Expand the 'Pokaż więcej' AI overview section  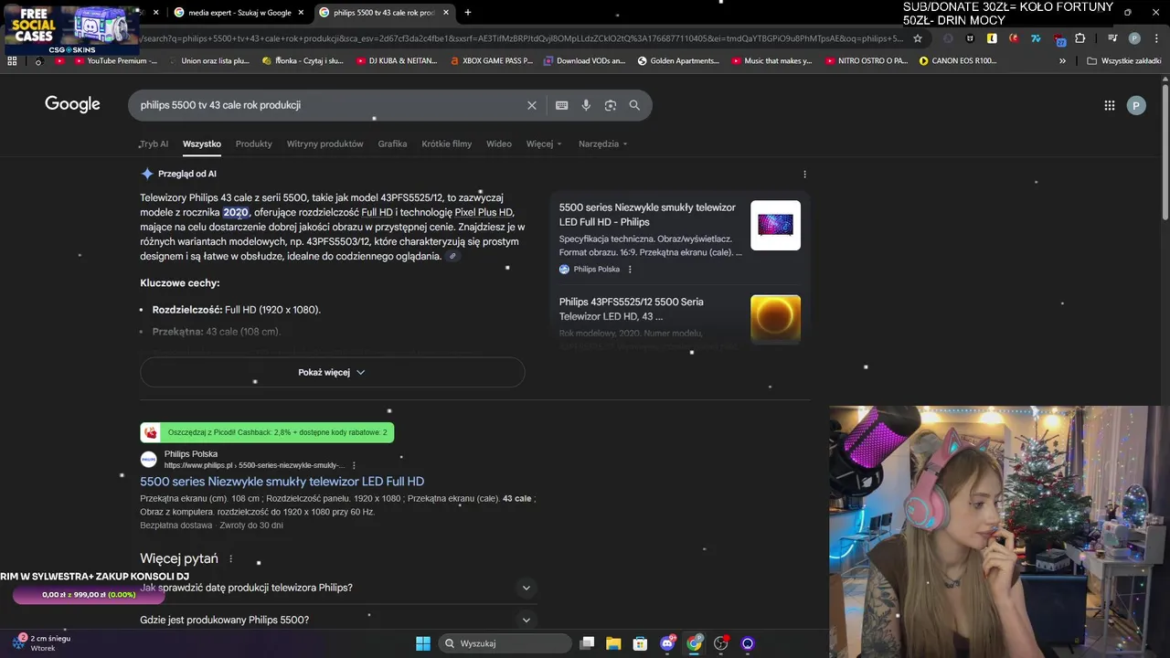coord(332,372)
